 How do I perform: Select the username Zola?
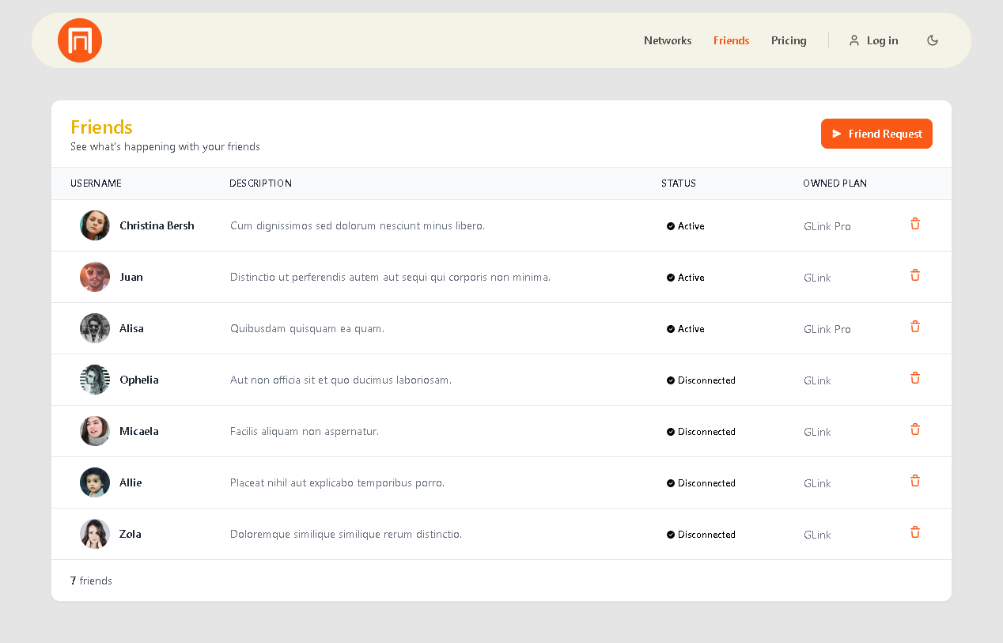(131, 534)
